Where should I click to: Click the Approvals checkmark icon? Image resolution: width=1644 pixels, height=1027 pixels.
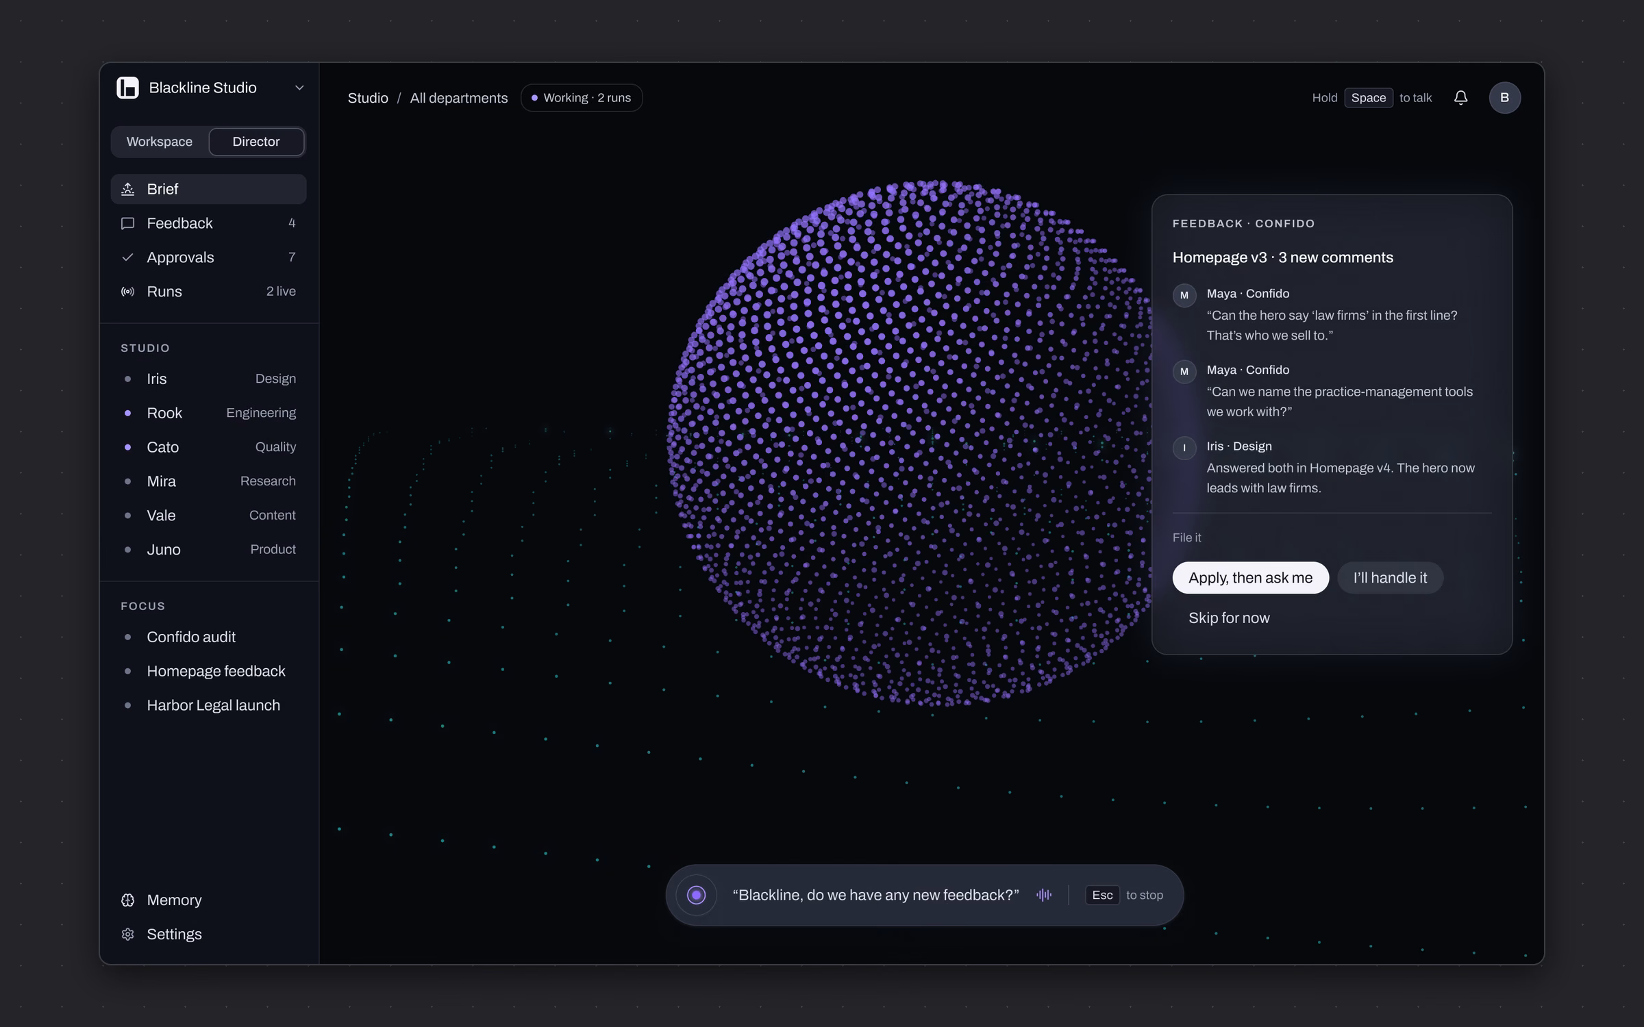point(127,257)
